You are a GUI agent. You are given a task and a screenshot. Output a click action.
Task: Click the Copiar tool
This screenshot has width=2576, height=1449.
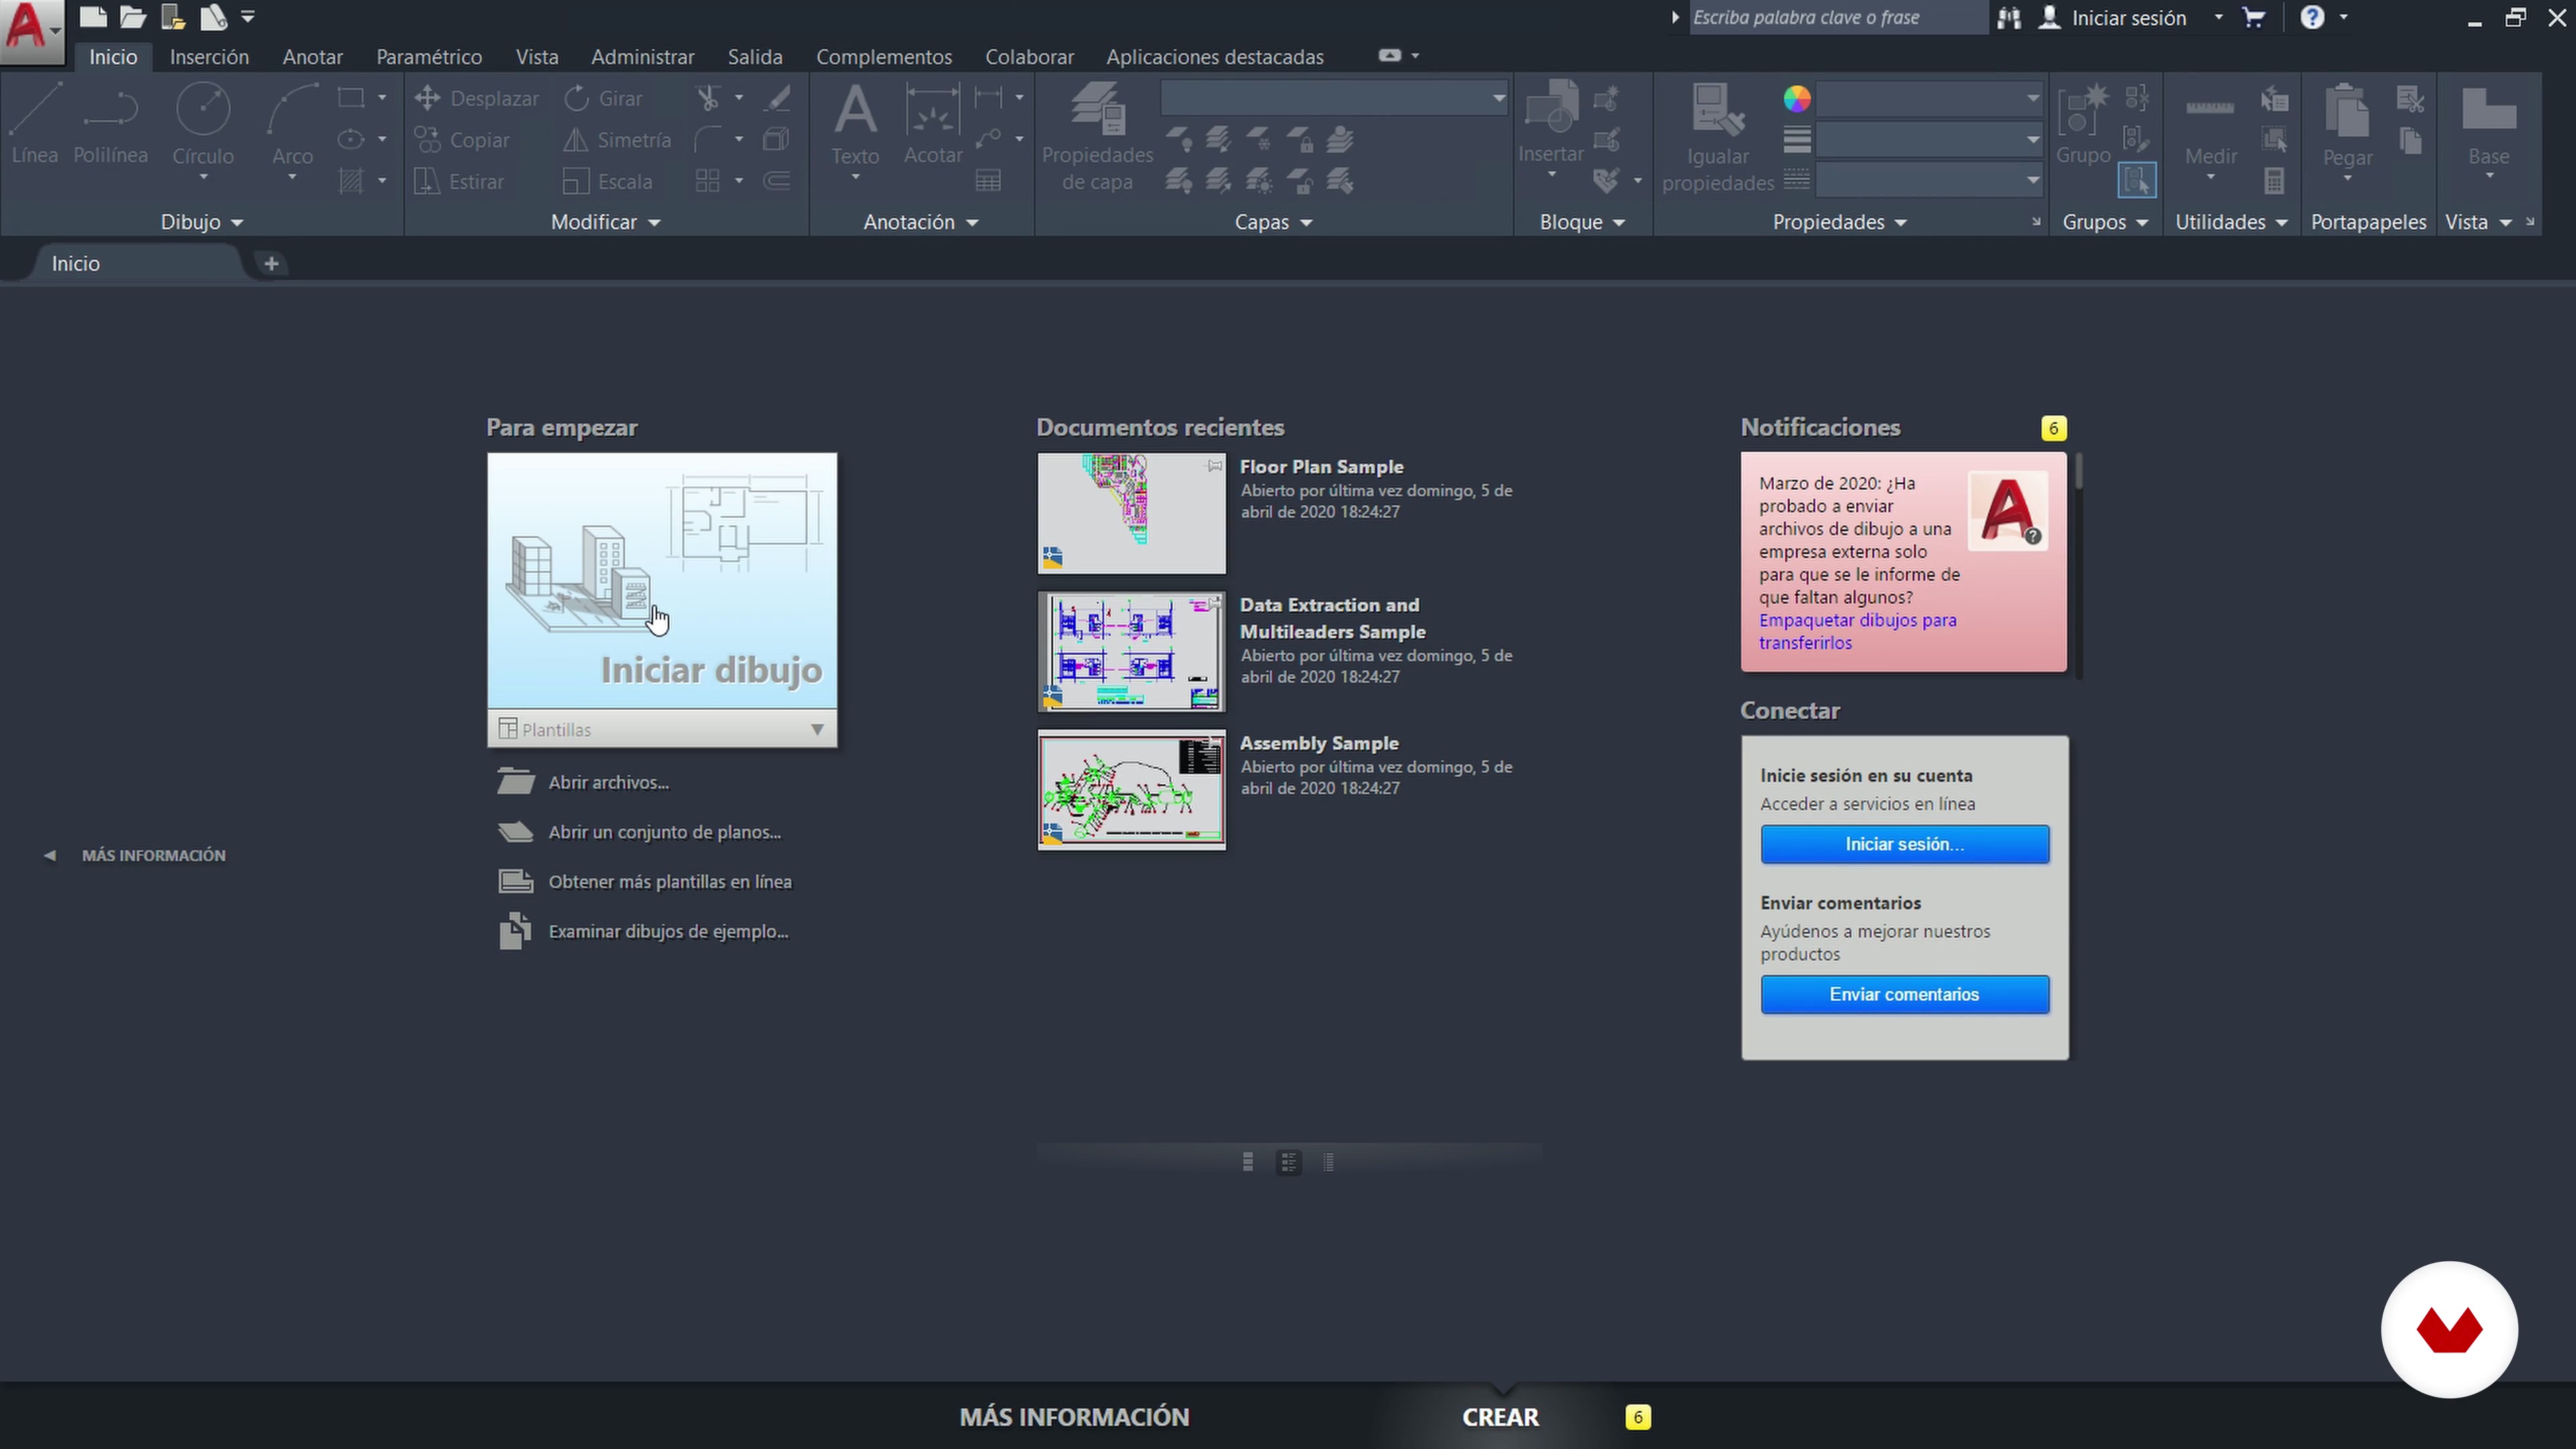tap(462, 140)
